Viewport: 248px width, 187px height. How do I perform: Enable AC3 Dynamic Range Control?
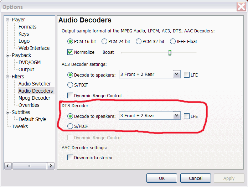[x=70, y=95]
